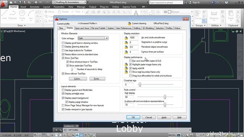
Task: Switch to the Open and Save tab
Action: (82, 28)
